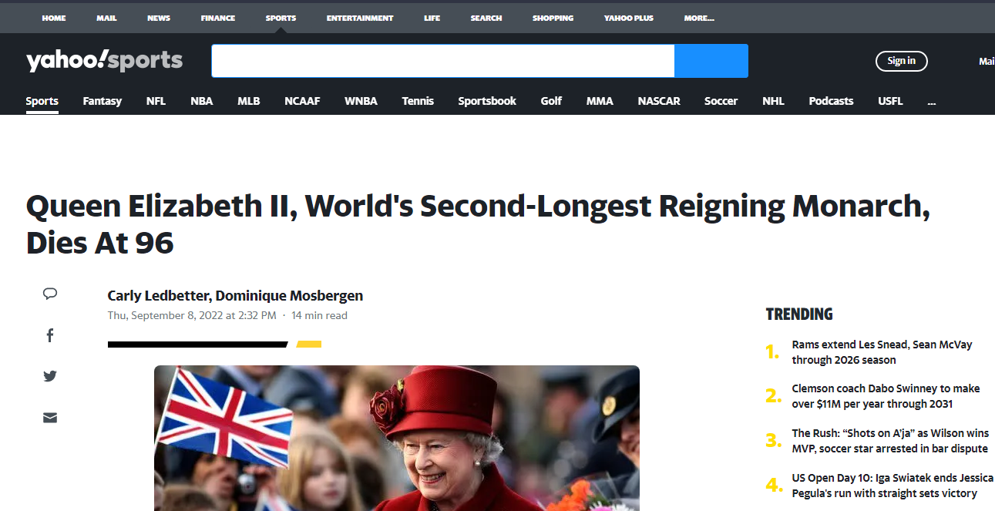Open the NFL tab
The width and height of the screenshot is (995, 511).
156,101
